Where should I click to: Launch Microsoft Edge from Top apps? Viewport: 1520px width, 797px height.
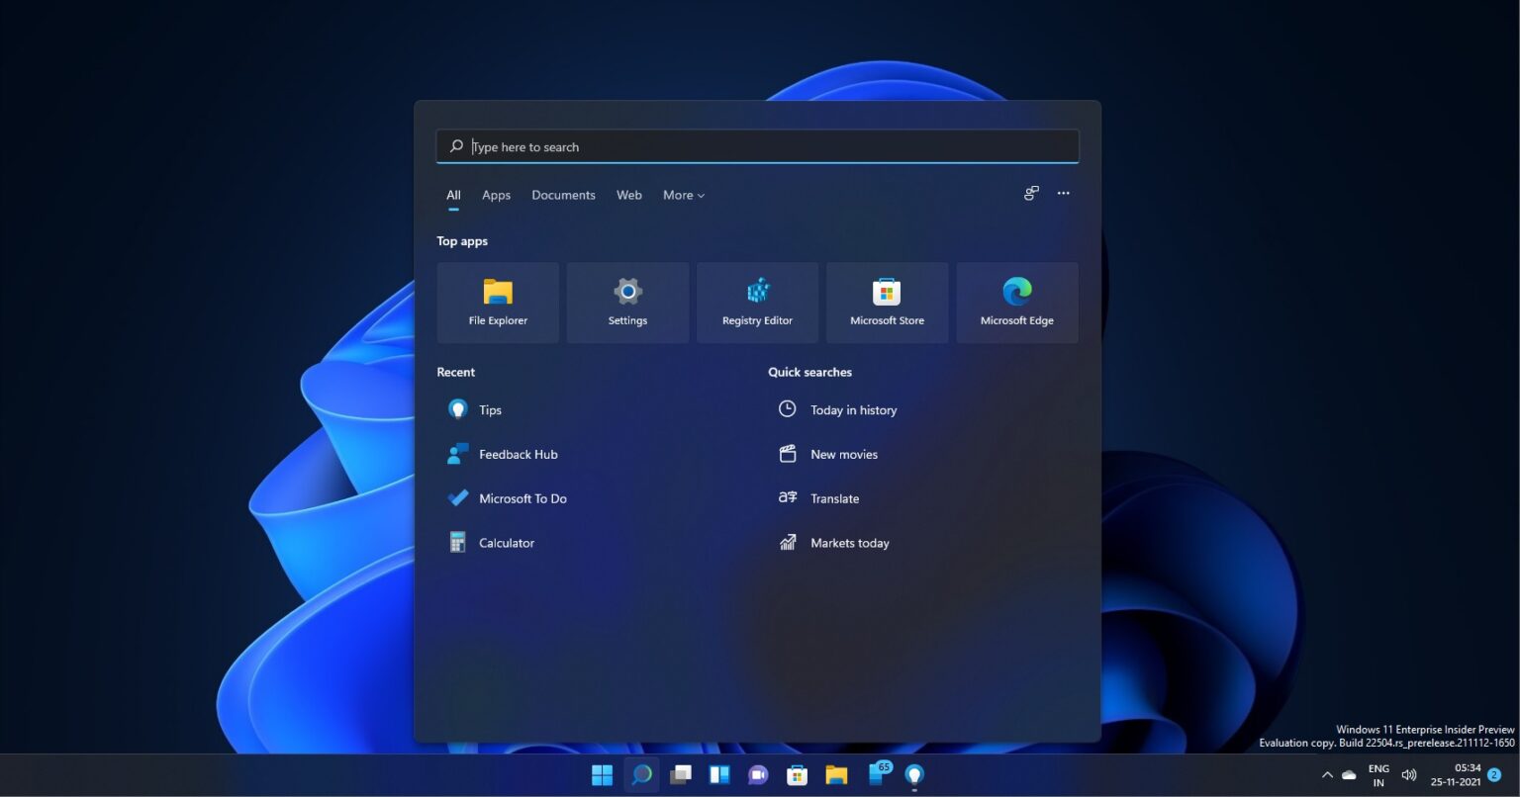[x=1016, y=303]
